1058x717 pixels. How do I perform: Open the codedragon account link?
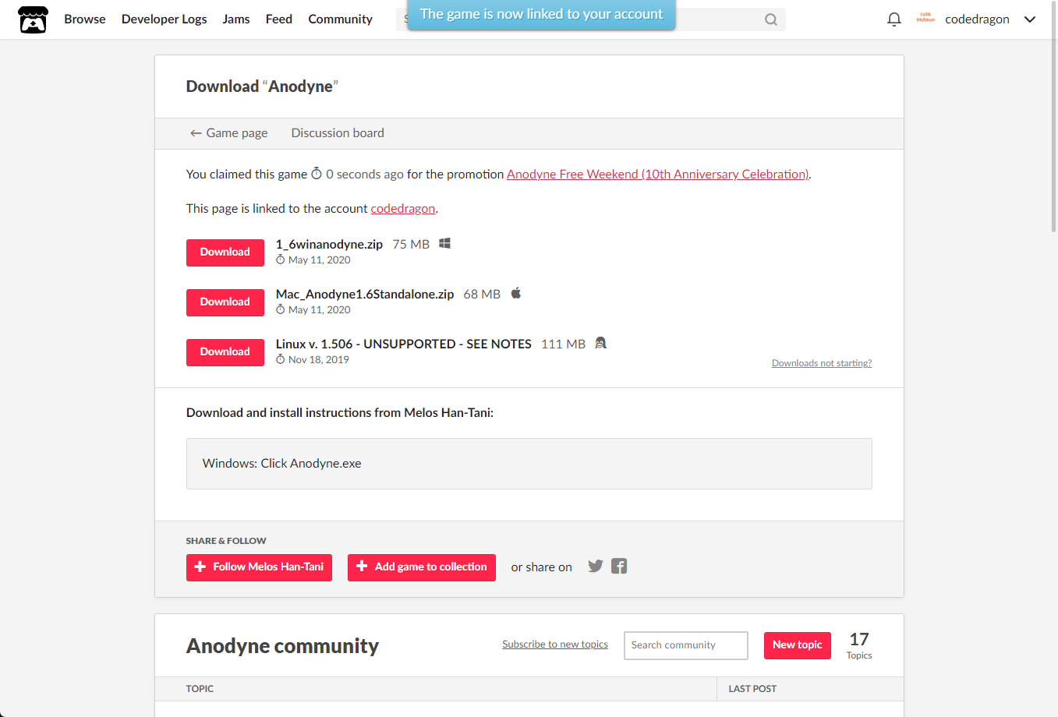point(402,209)
